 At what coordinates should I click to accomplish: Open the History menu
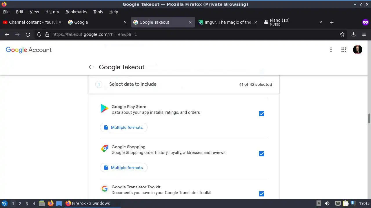click(52, 12)
